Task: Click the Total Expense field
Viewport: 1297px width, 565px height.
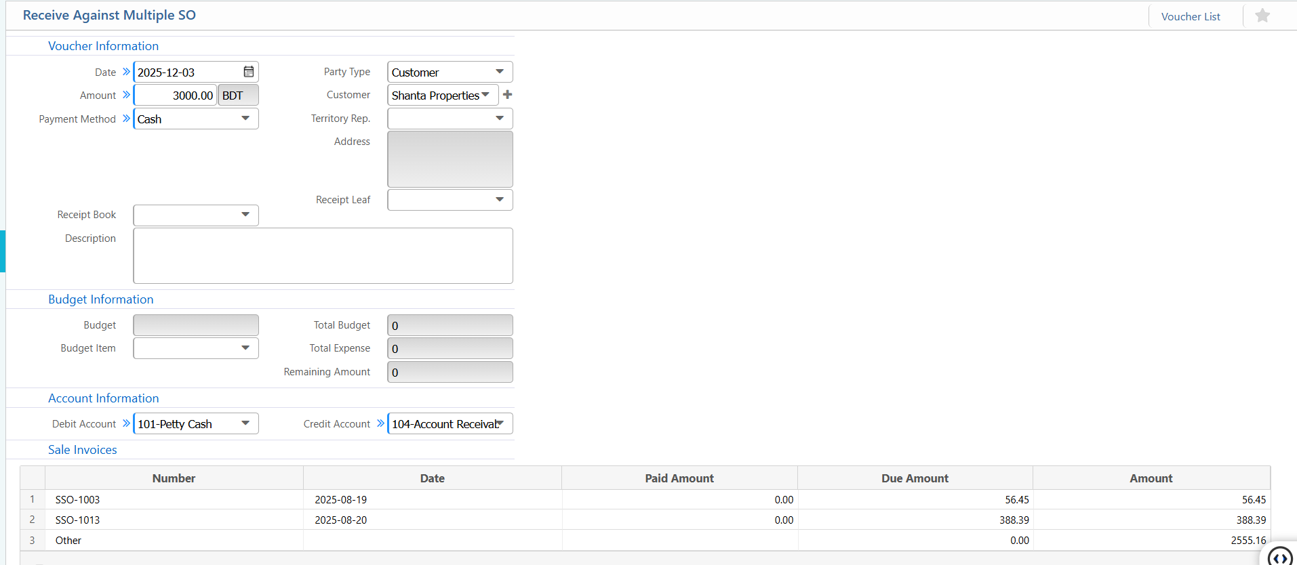Action: (450, 348)
